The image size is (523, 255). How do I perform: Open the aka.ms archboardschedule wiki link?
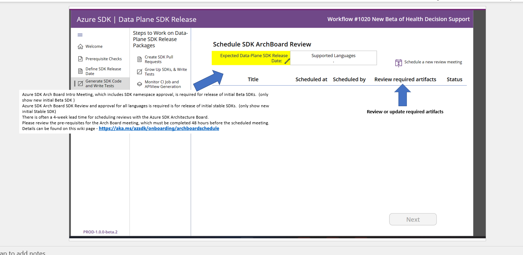pos(159,128)
